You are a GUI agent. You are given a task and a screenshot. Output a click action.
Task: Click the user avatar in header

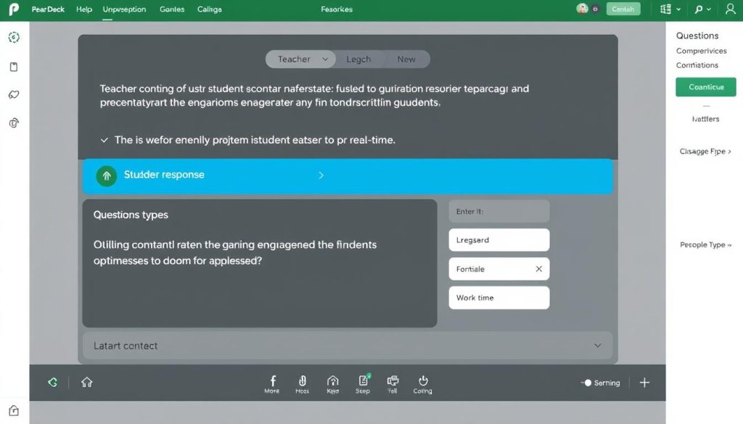pos(582,9)
